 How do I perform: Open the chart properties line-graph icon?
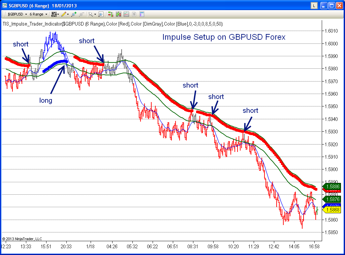(126, 14)
